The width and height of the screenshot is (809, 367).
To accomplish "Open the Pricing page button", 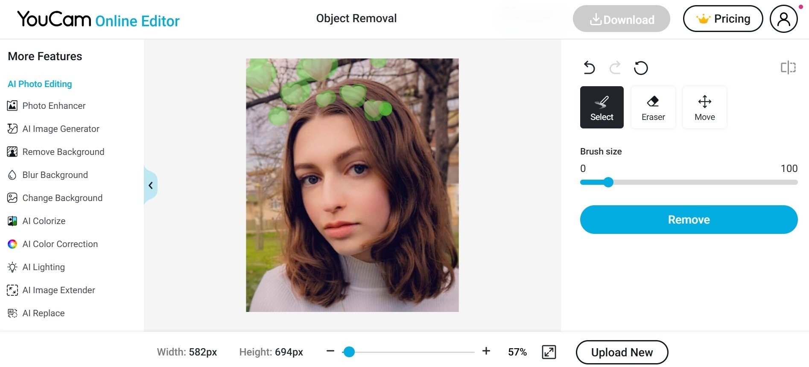I will tap(723, 19).
